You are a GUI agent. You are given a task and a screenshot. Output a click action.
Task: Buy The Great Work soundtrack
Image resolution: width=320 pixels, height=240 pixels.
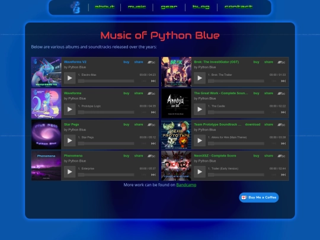click(x=257, y=93)
